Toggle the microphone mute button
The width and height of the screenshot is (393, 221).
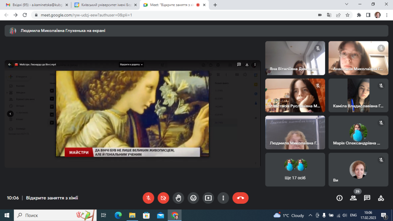[x=148, y=198]
